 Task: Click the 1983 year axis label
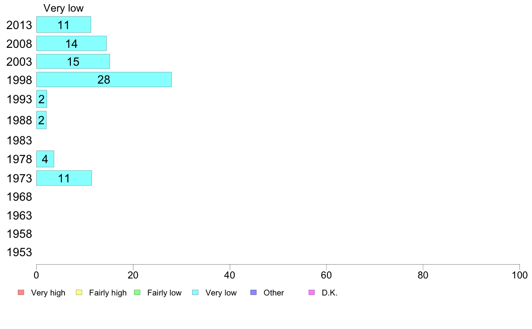[19, 140]
